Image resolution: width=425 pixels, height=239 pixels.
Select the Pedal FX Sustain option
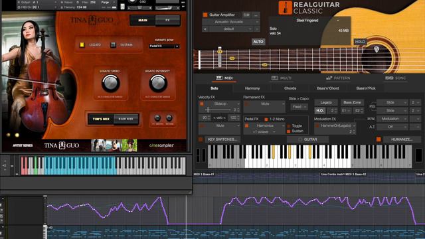point(289,131)
